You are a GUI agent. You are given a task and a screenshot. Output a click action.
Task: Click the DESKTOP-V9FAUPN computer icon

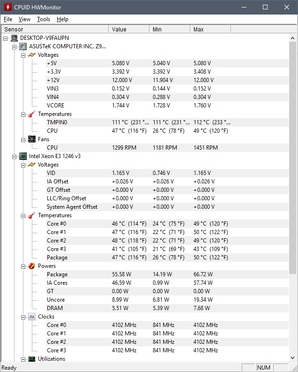pyautogui.click(x=14, y=38)
